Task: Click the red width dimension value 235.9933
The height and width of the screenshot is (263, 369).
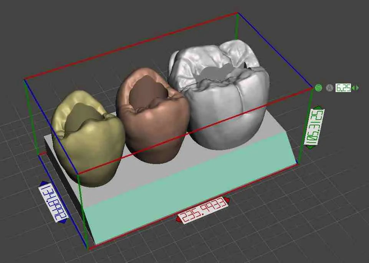Action: tap(203, 210)
